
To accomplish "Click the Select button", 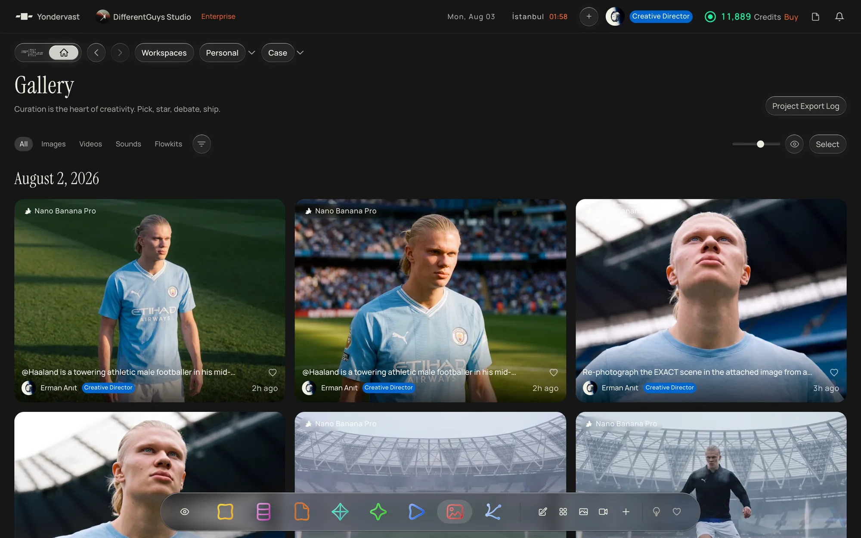I will click(827, 144).
